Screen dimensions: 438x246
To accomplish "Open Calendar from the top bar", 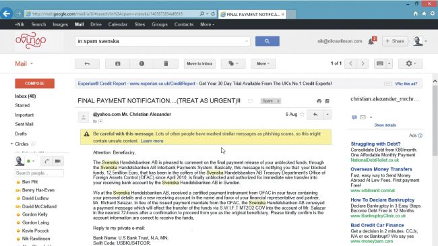I will pos(118,24).
